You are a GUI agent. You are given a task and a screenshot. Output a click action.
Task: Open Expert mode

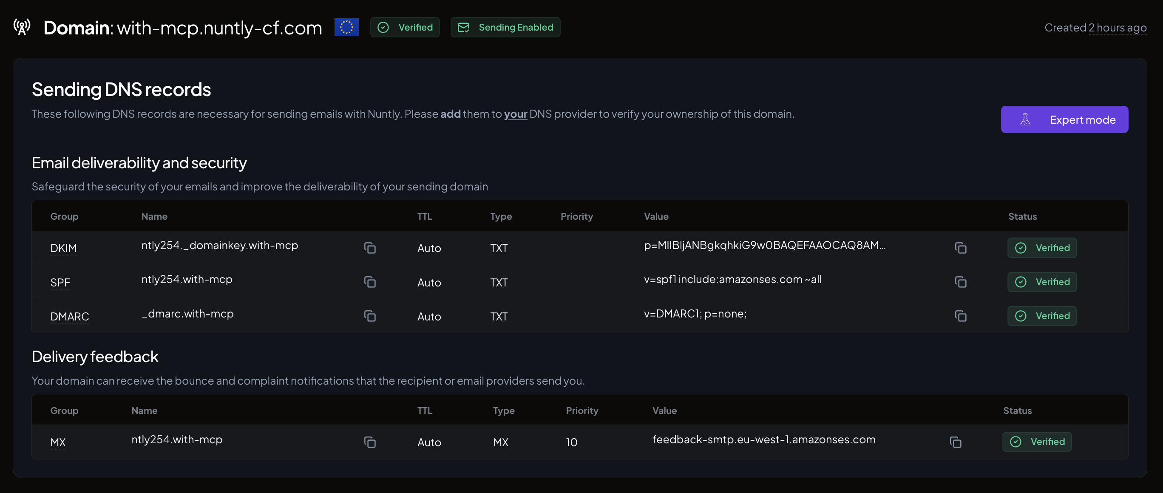pyautogui.click(x=1064, y=120)
